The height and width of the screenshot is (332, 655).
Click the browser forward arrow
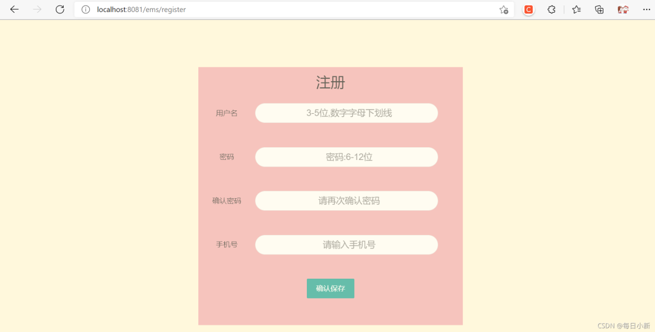click(x=37, y=10)
